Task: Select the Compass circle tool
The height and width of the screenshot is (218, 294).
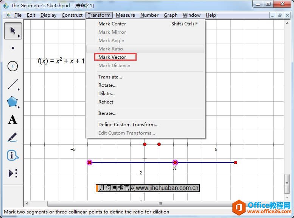Action: pyautogui.click(x=12, y=66)
